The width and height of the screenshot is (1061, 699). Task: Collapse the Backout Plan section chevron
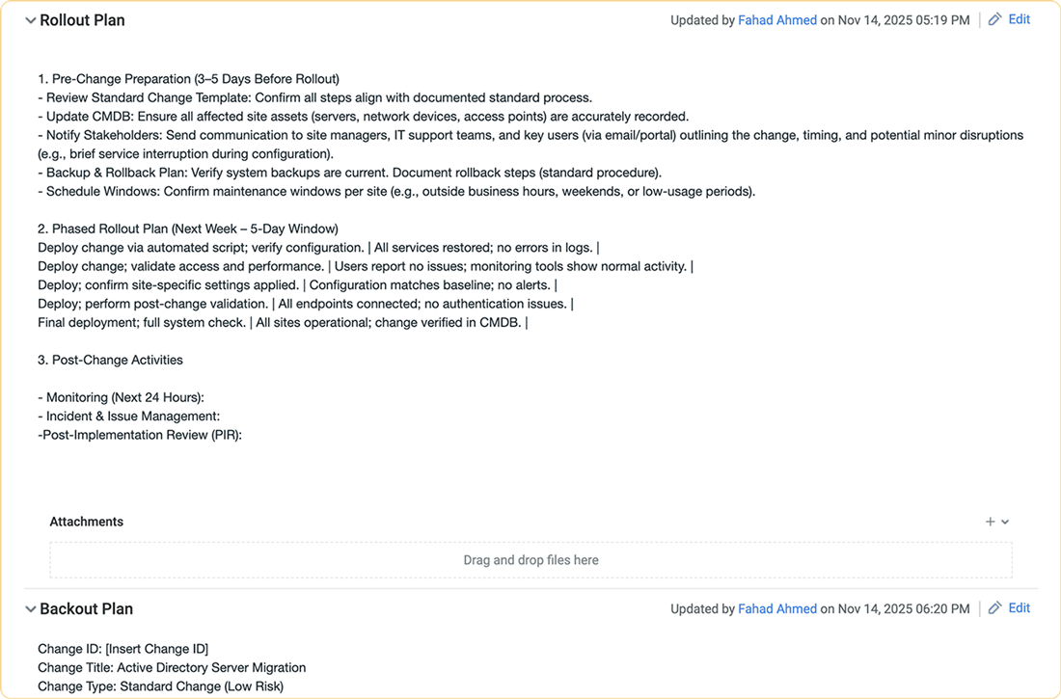[31, 609]
